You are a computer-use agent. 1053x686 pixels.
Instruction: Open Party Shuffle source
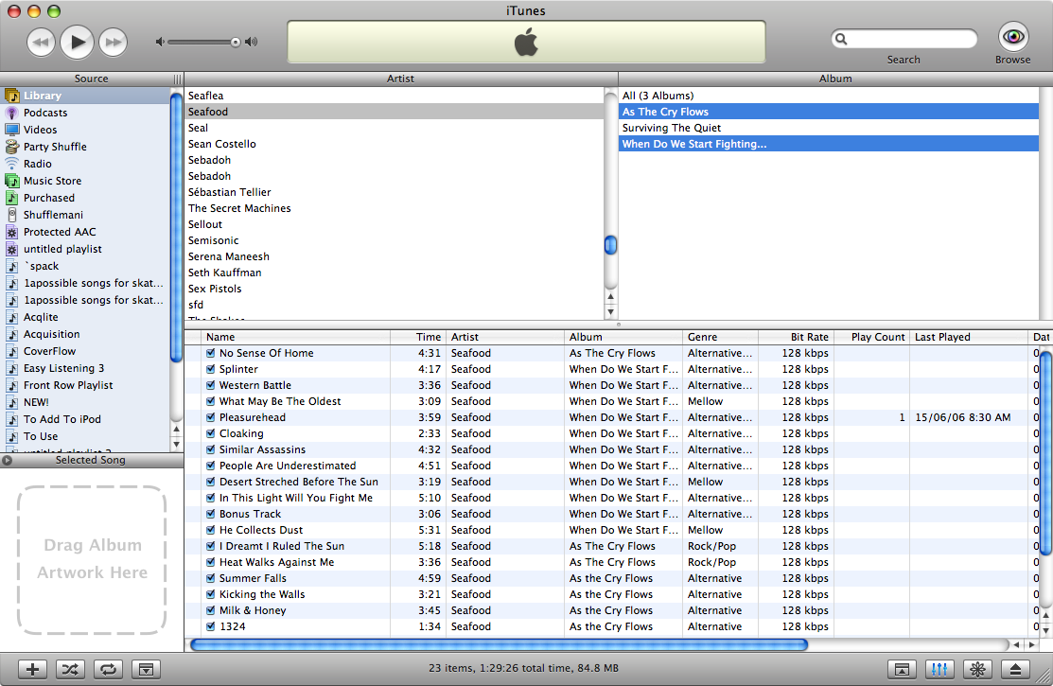[85, 147]
